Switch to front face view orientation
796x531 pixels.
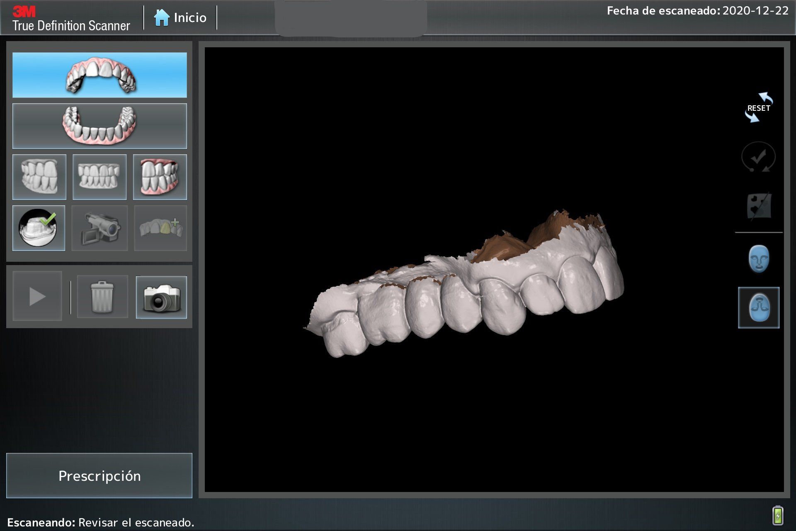coord(759,259)
